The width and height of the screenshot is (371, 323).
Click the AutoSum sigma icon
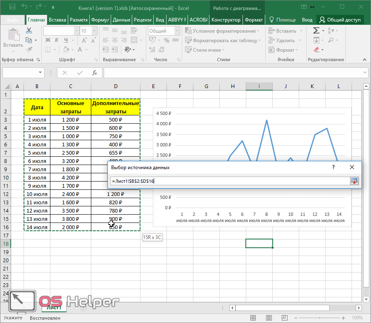(x=316, y=31)
